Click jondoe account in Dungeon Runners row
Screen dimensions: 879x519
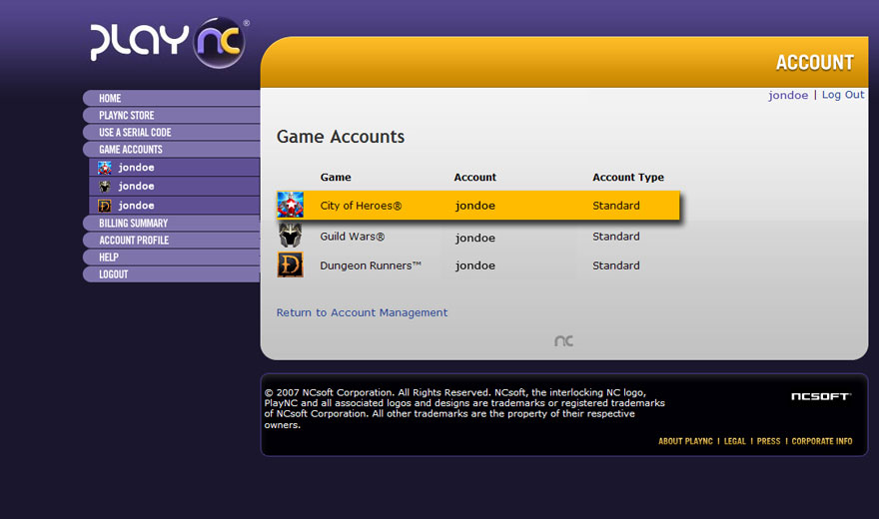click(475, 265)
